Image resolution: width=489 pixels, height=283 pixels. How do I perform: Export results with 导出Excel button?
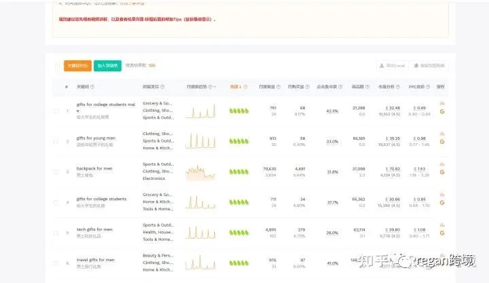(x=393, y=66)
